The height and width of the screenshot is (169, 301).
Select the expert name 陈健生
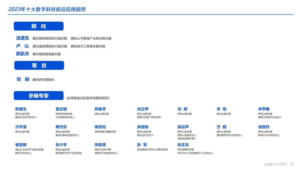(21, 109)
